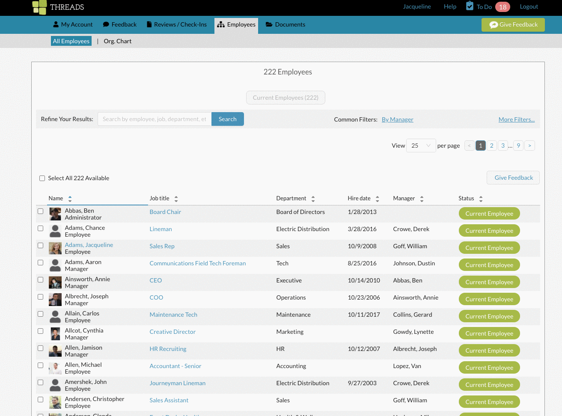Open the per-page view dropdown
562x416 pixels.
click(421, 146)
